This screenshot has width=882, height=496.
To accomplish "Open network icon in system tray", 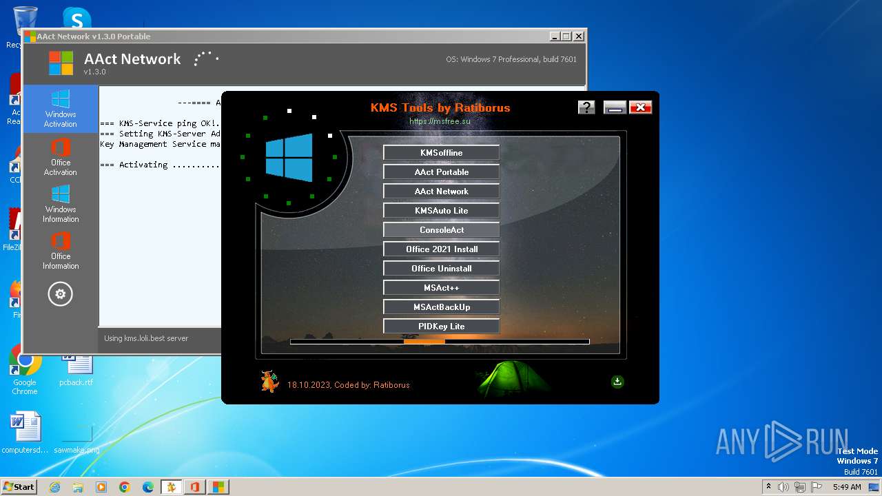I will [799, 487].
